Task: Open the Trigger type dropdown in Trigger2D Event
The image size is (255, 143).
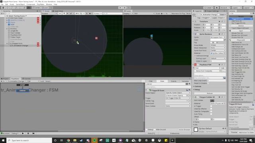Action: point(178,98)
